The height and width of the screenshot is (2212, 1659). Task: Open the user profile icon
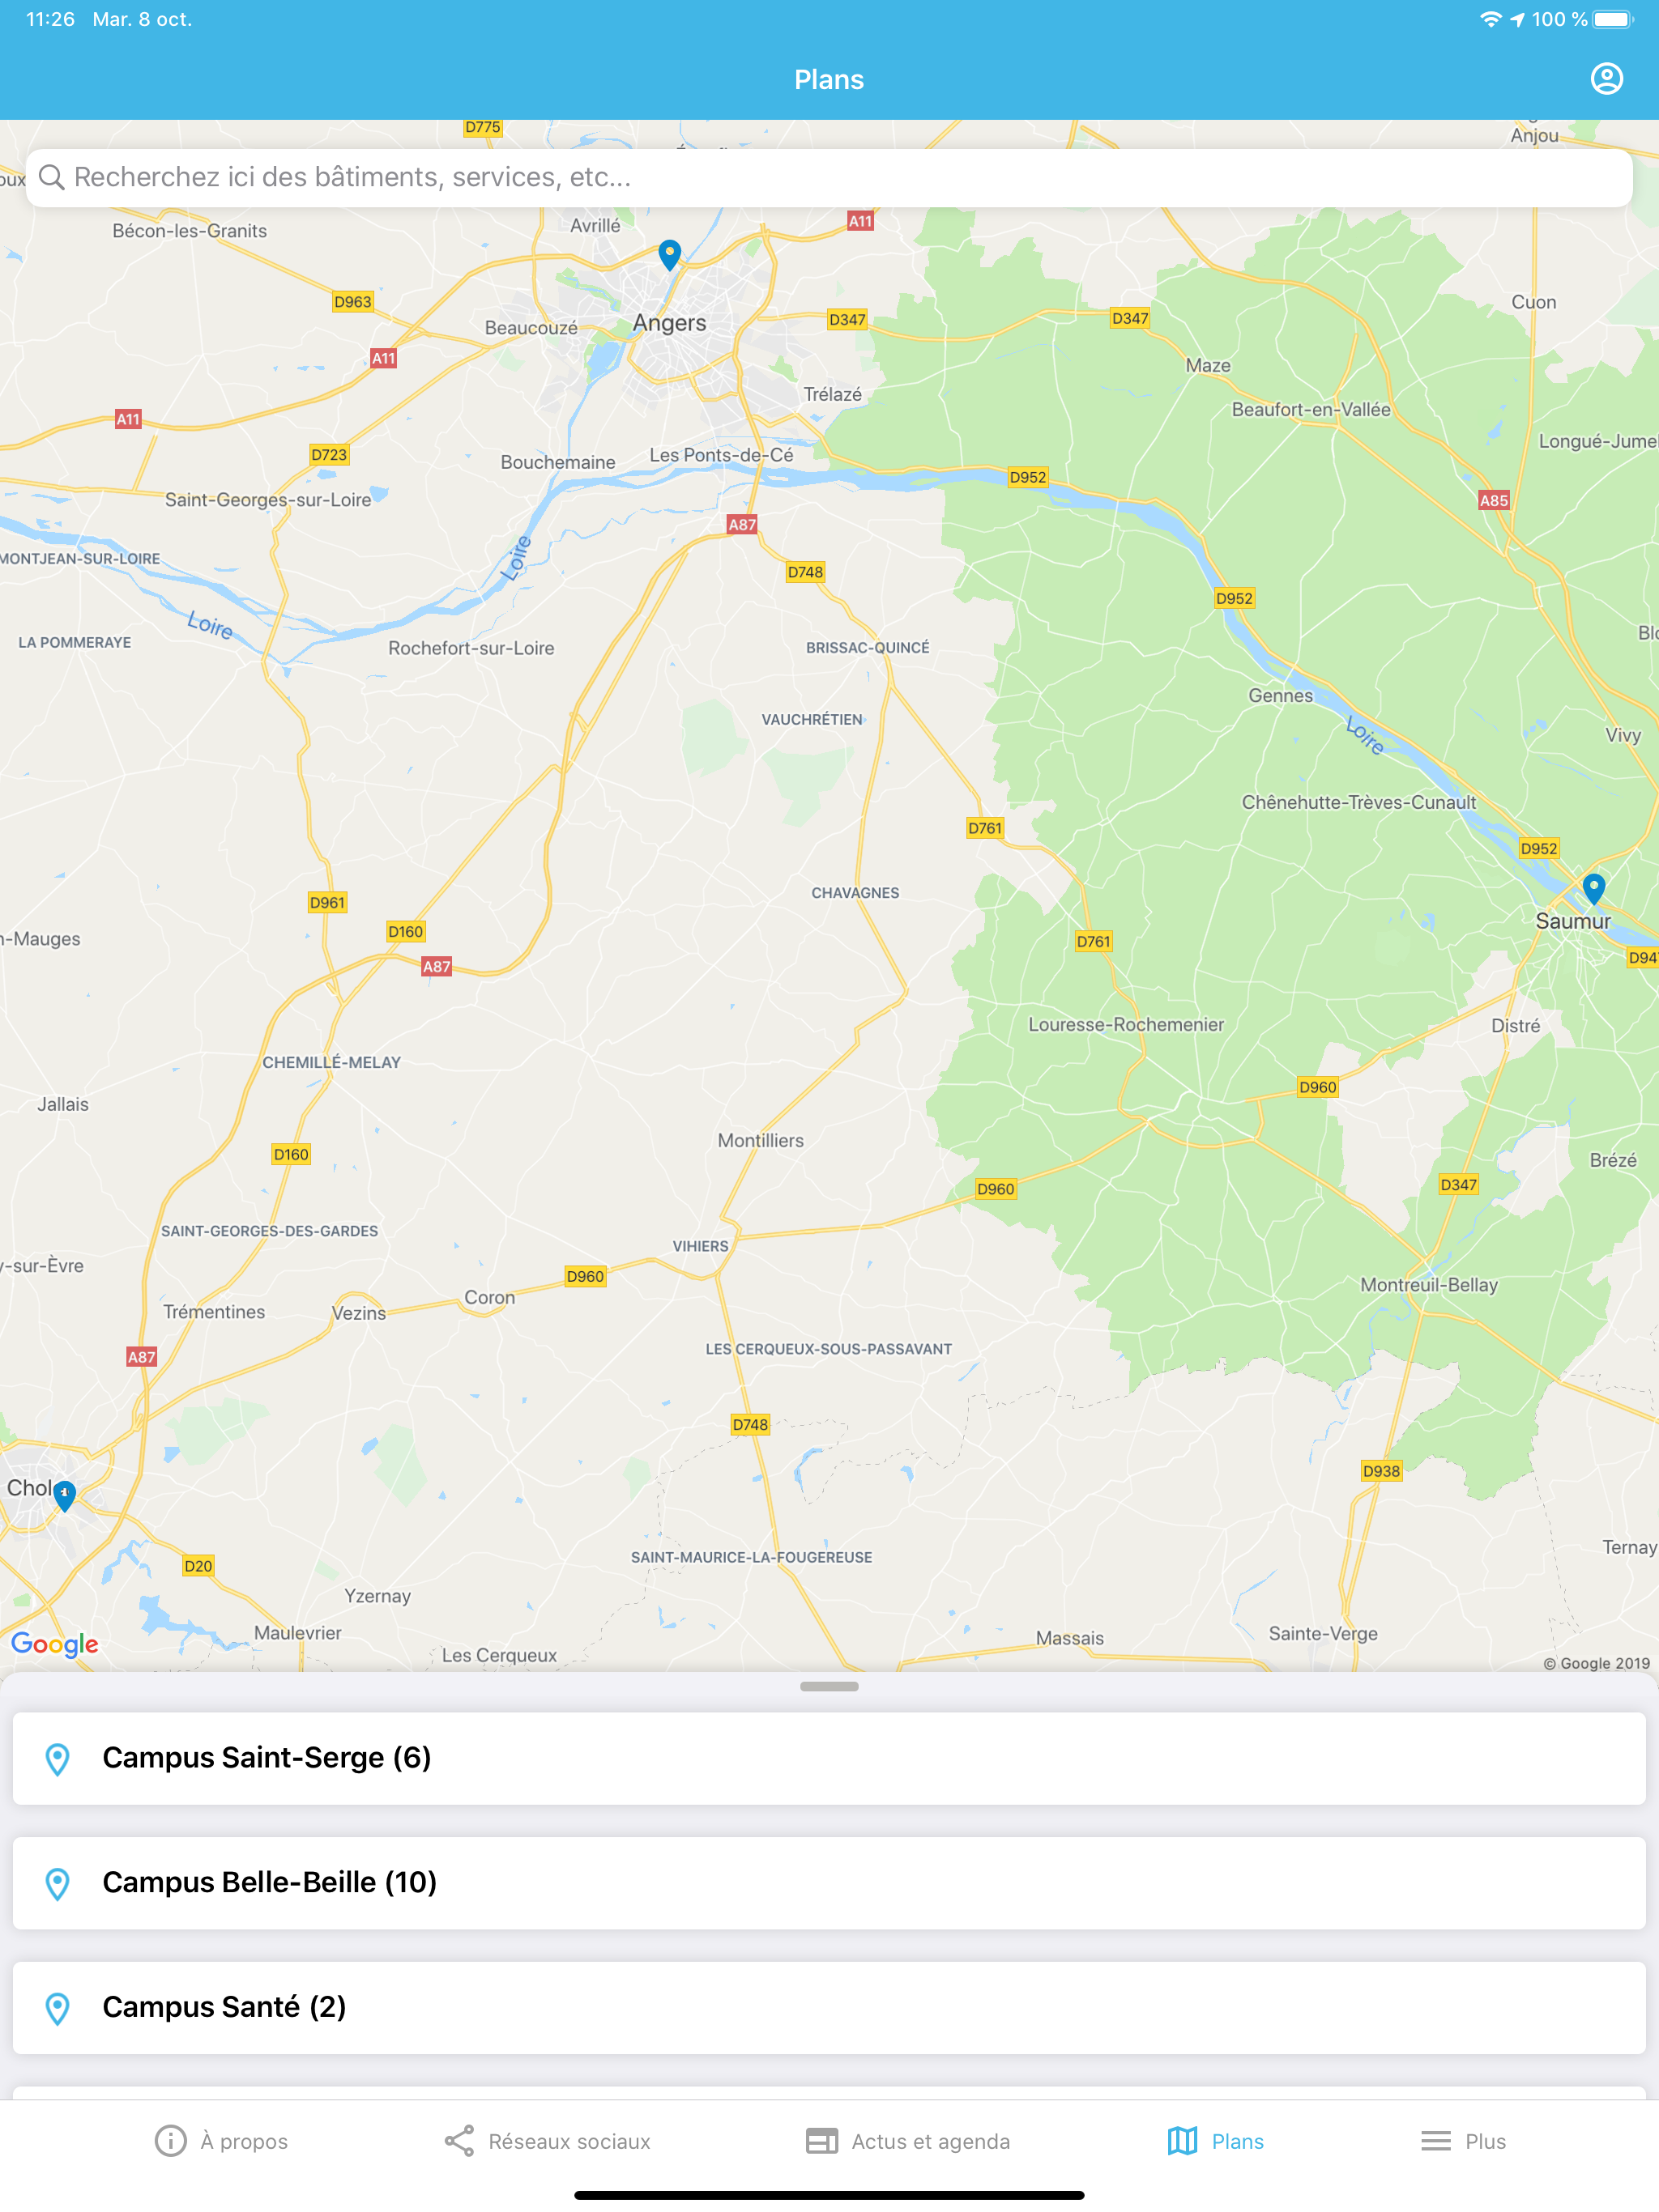[x=1606, y=79]
